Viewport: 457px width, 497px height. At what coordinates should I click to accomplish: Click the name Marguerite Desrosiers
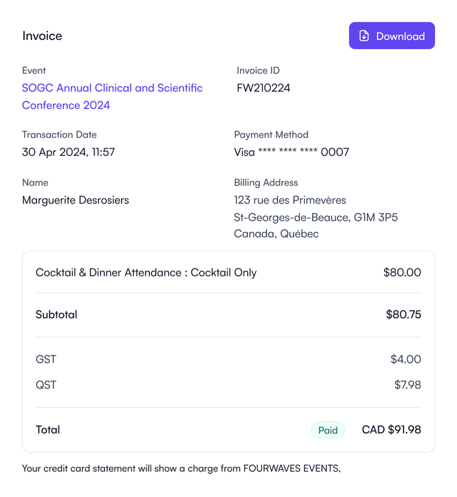tap(76, 200)
